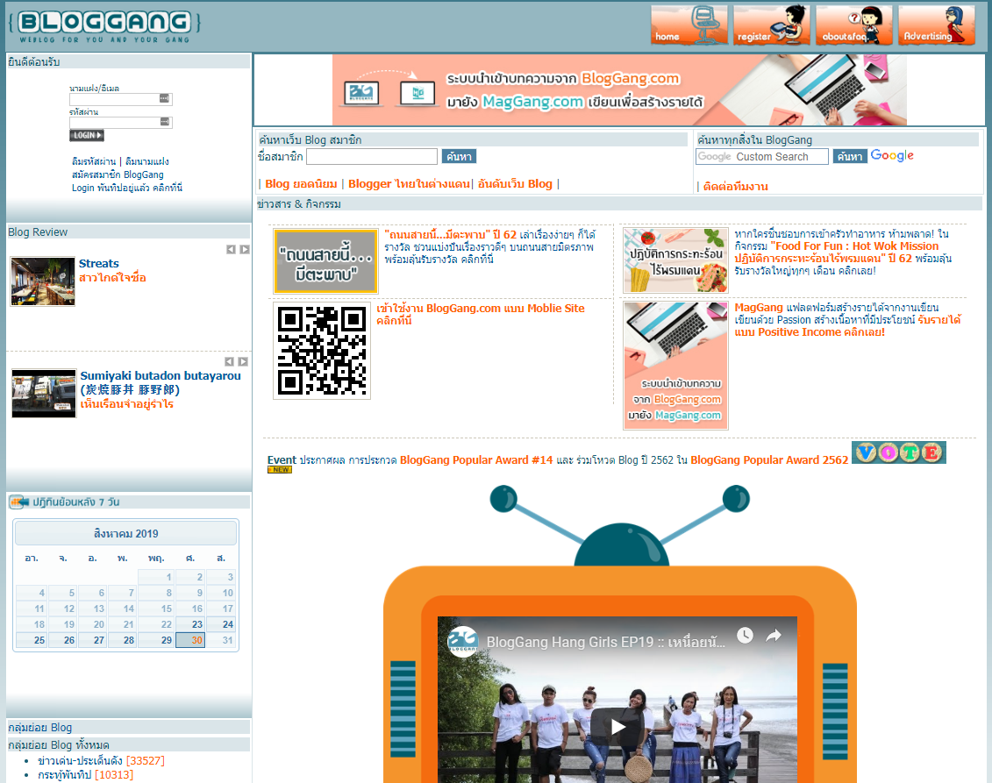Open the ลืมรหัสผ่าน link
Screen dimensions: 992x783
(94, 161)
